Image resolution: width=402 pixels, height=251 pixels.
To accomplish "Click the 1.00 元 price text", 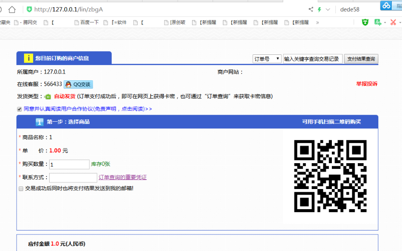I will pos(59,151).
